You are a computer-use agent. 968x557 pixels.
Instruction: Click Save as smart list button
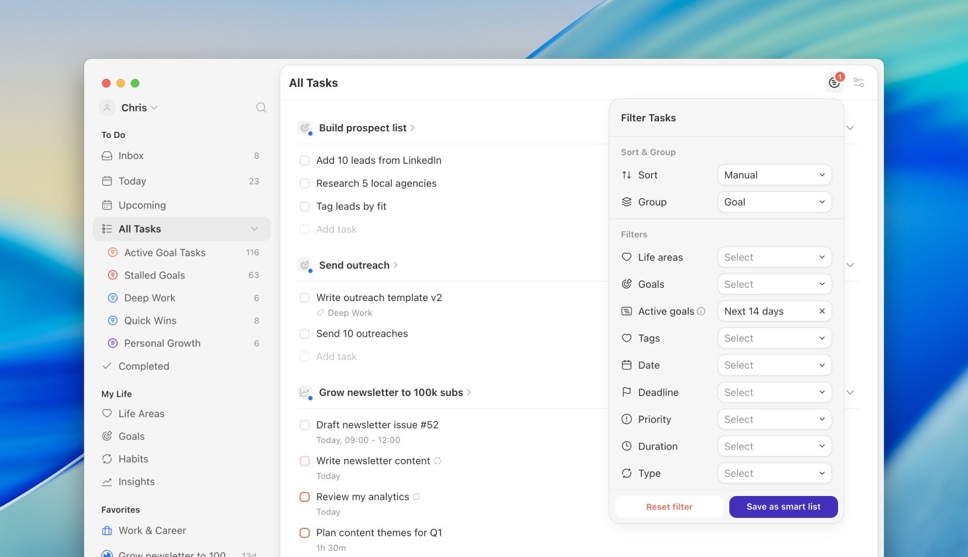click(784, 507)
